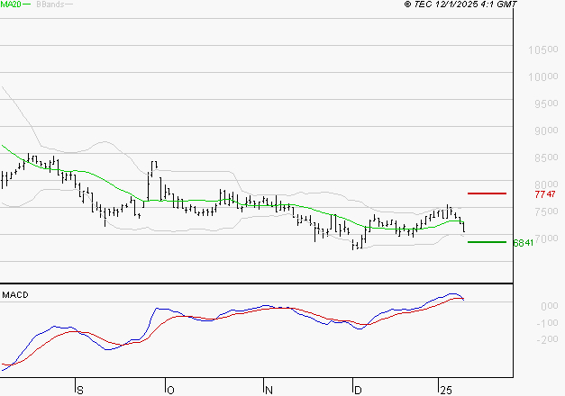Click the '25' year marker on time axis
The width and height of the screenshot is (565, 396).
445,390
